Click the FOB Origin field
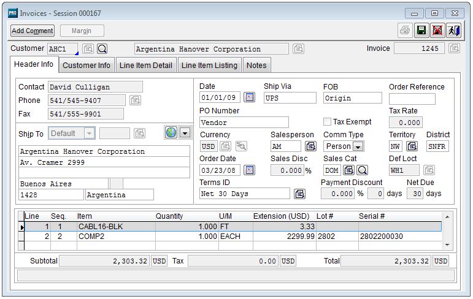The height and width of the screenshot is (299, 473). point(352,98)
